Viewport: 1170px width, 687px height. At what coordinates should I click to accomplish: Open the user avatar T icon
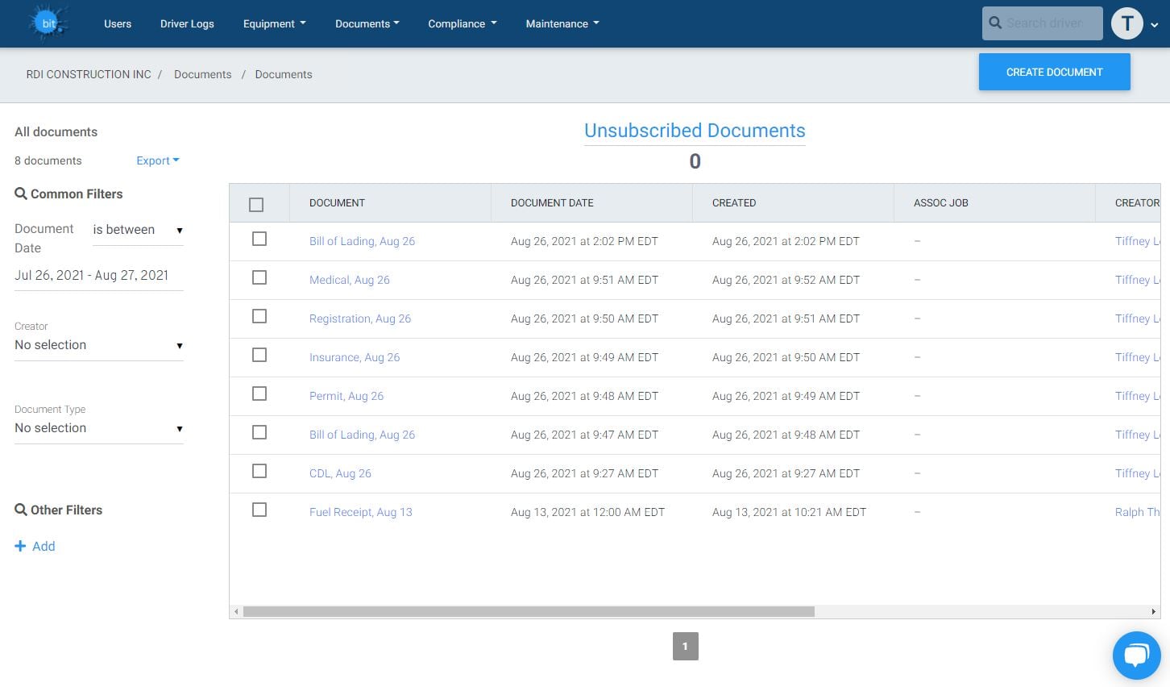[1127, 23]
